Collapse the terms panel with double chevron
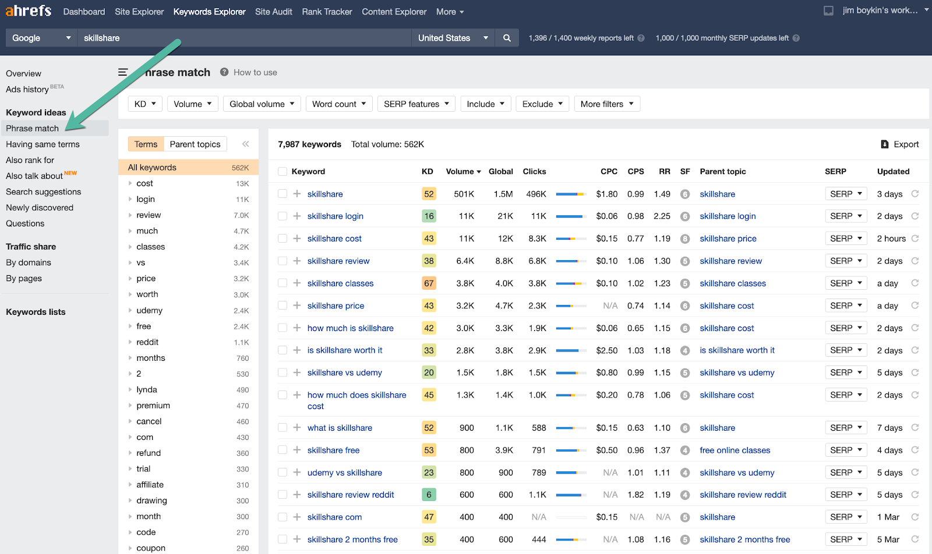 tap(246, 144)
